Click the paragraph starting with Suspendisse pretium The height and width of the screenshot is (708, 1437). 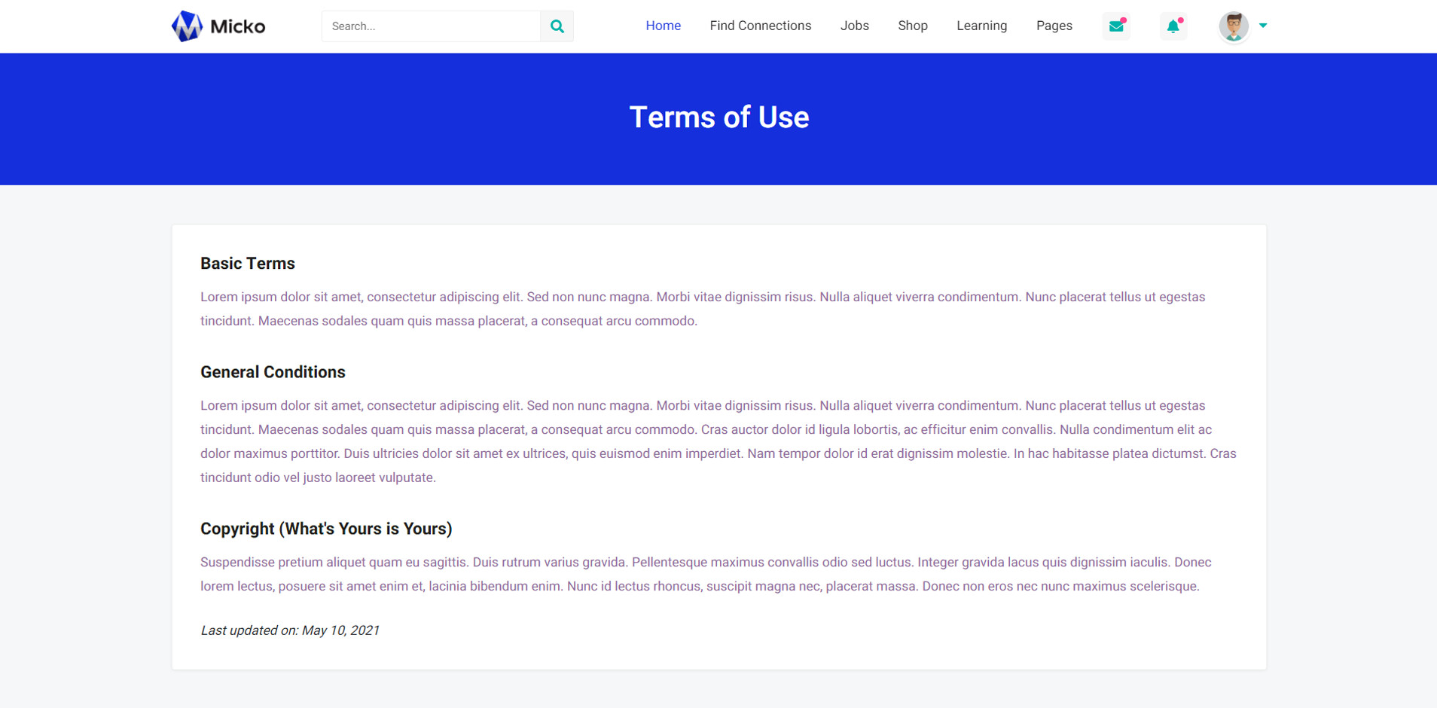coord(705,574)
